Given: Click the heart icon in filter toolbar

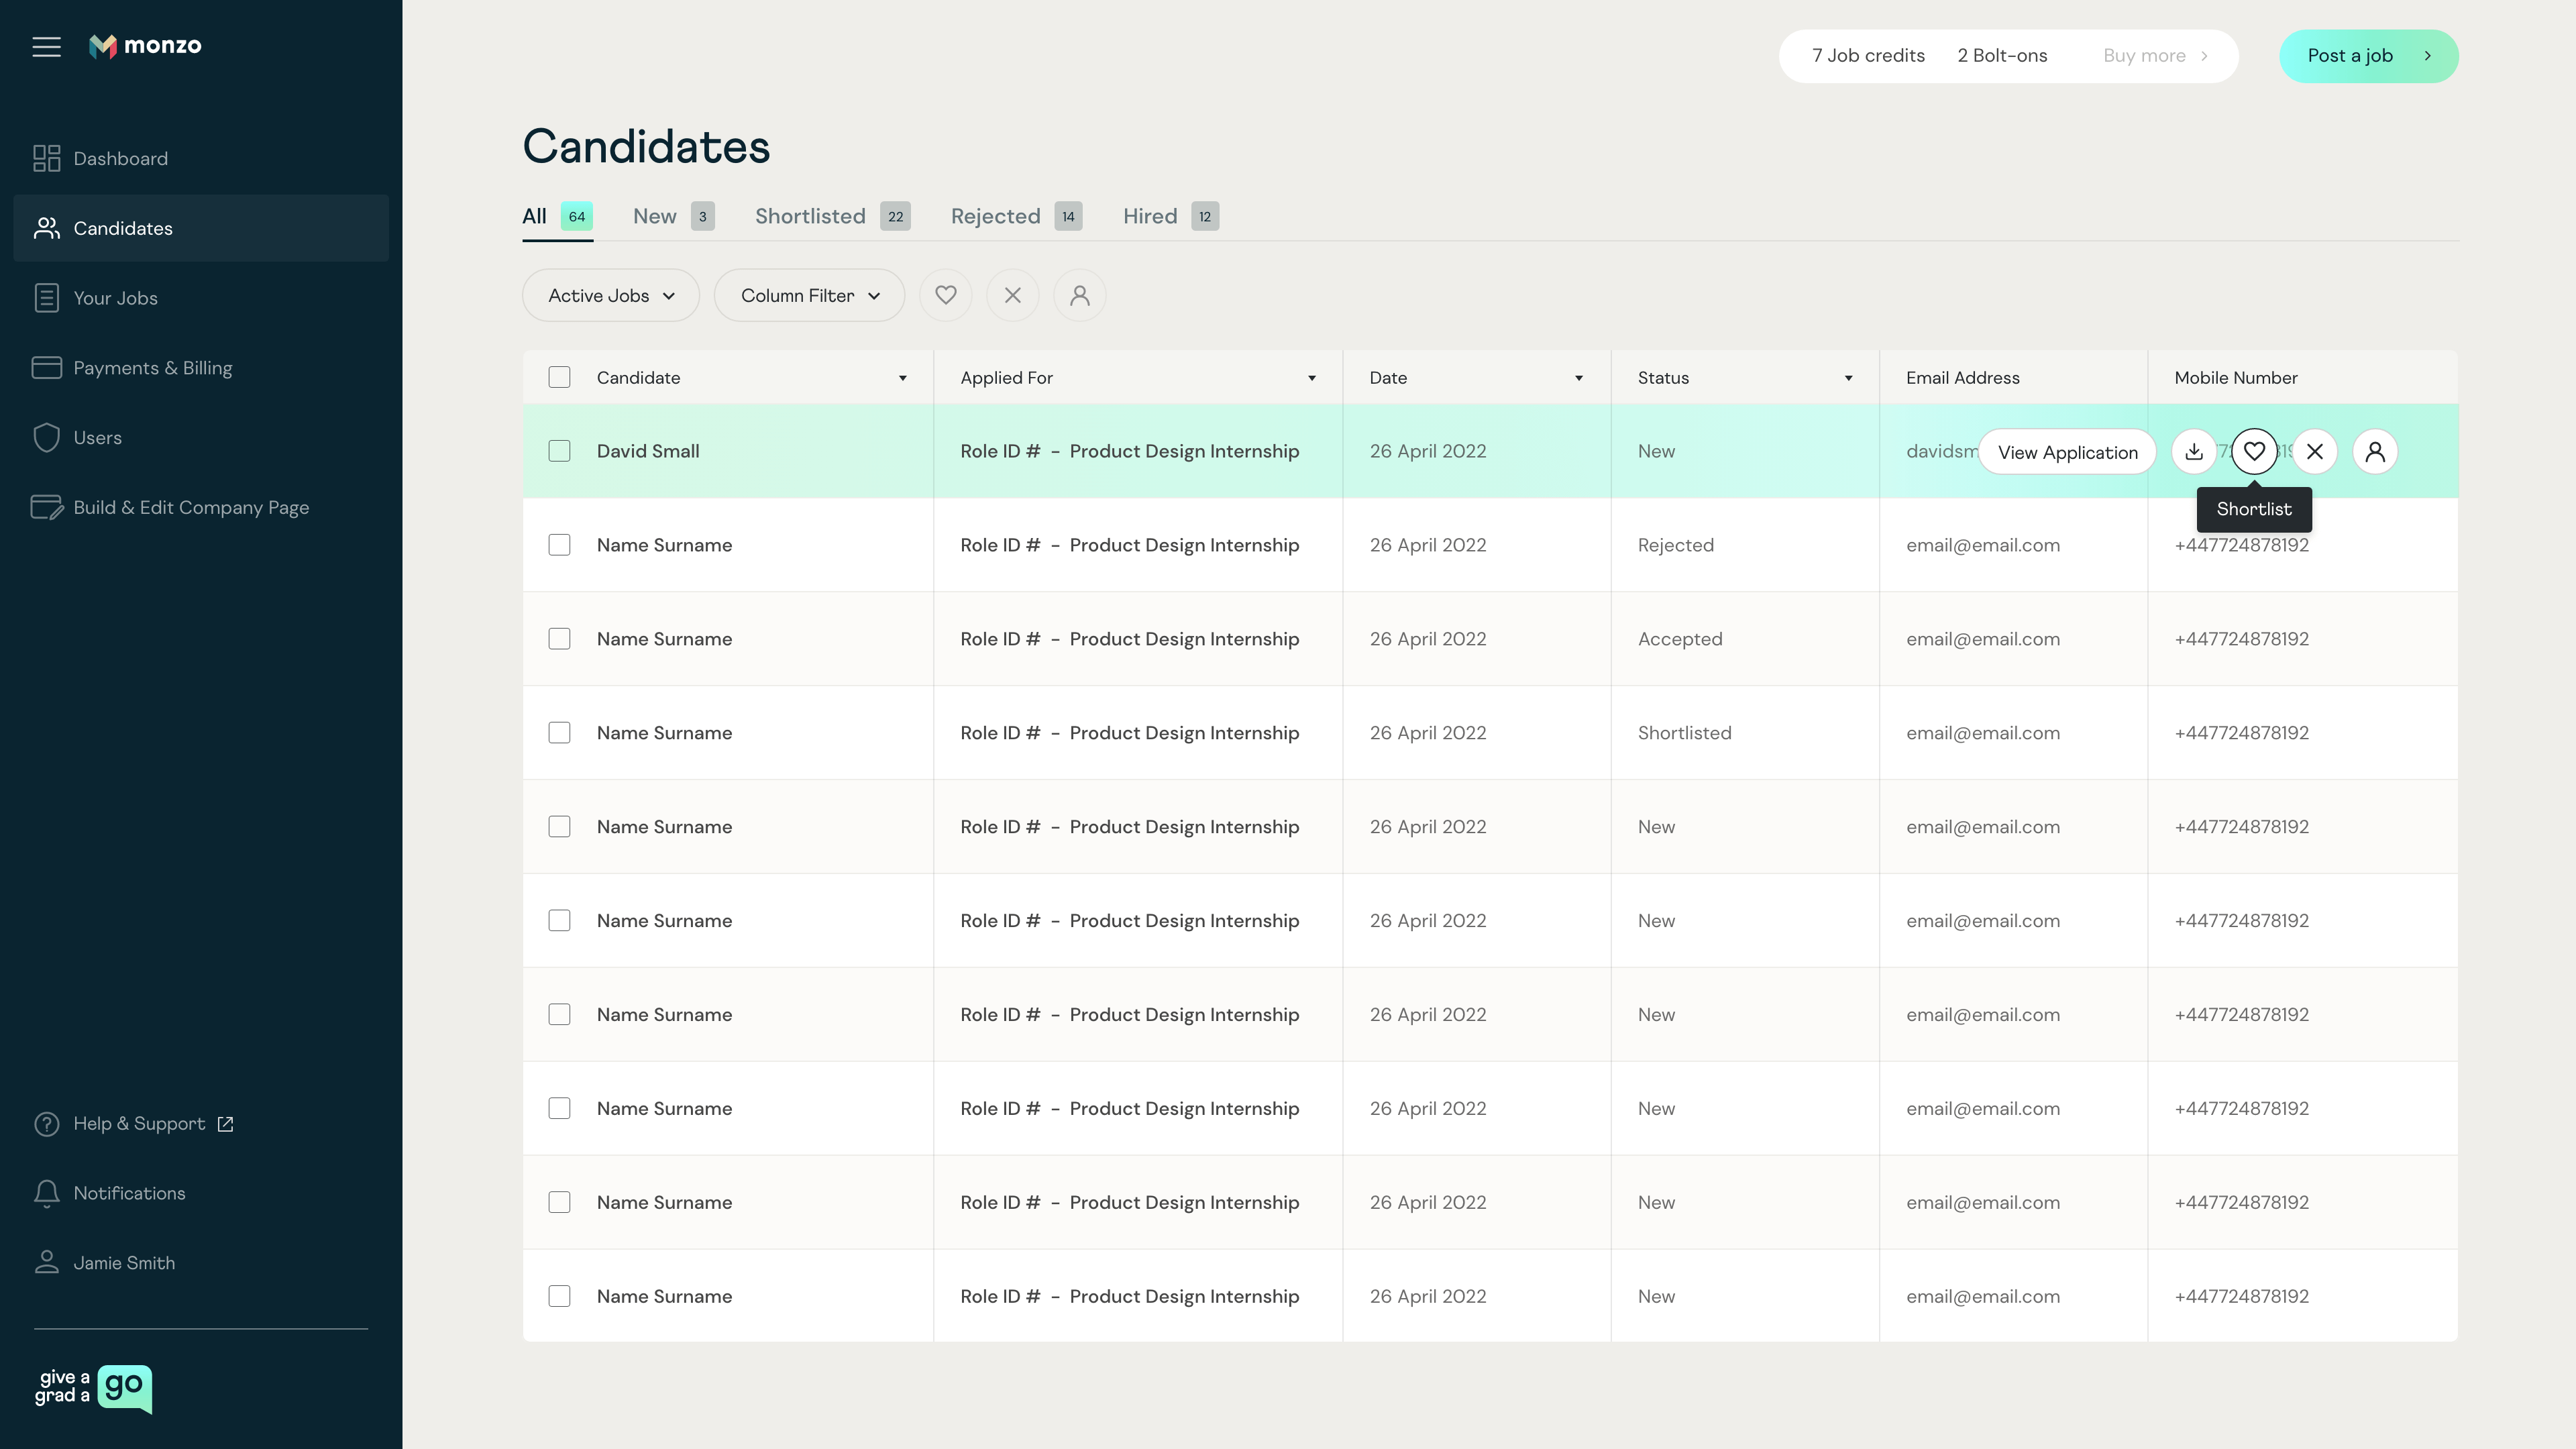Looking at the screenshot, I should pos(945,295).
